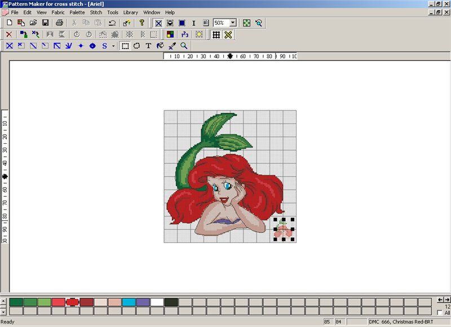Click the 123 numbering icon

tap(185, 34)
